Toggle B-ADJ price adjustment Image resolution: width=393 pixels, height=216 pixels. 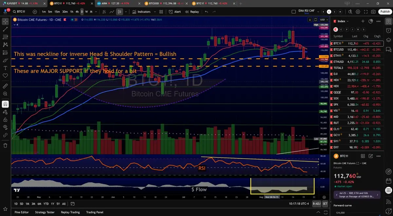coord(316,204)
